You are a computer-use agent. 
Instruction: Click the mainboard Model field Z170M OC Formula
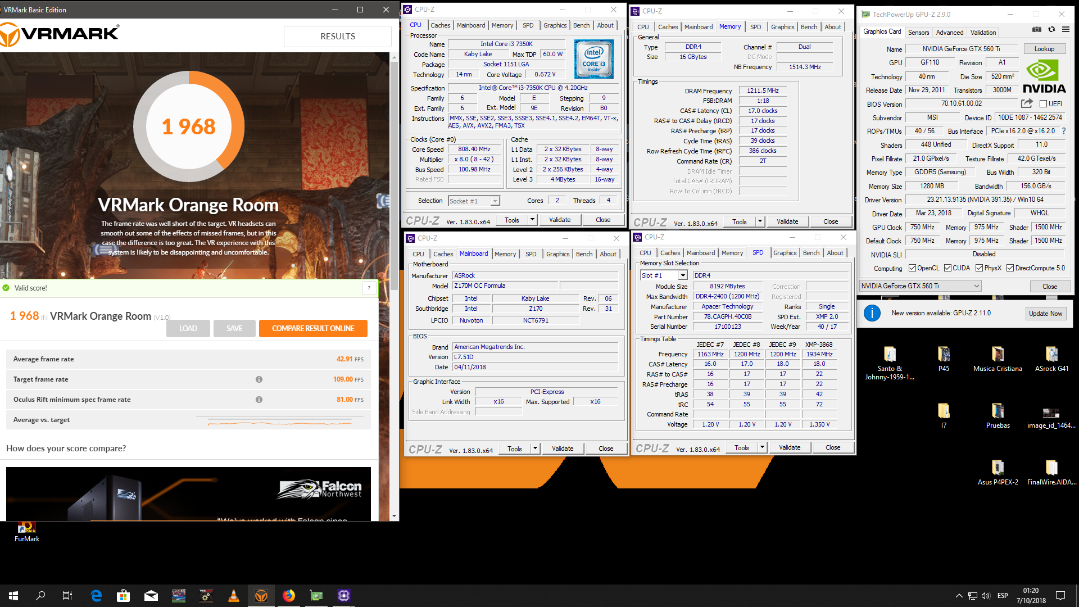click(x=505, y=286)
